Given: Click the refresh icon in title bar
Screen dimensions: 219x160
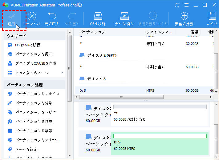Looking at the screenshot, I should (177, 5).
